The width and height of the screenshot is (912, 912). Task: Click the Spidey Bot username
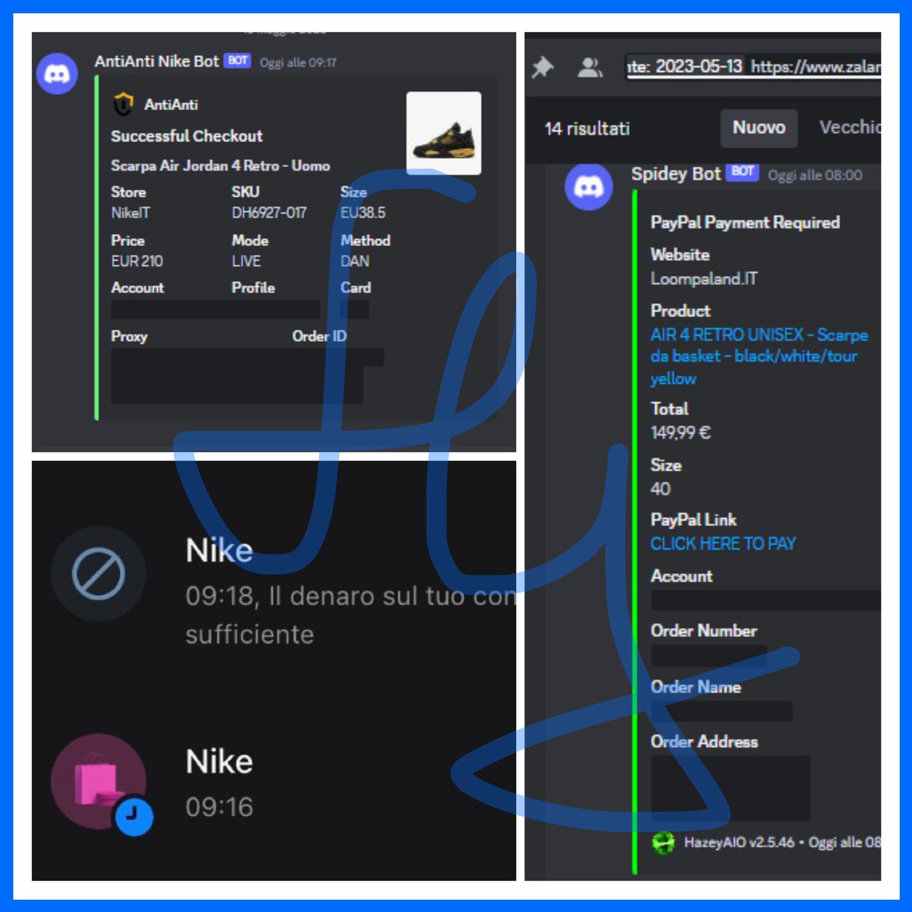coord(676,174)
